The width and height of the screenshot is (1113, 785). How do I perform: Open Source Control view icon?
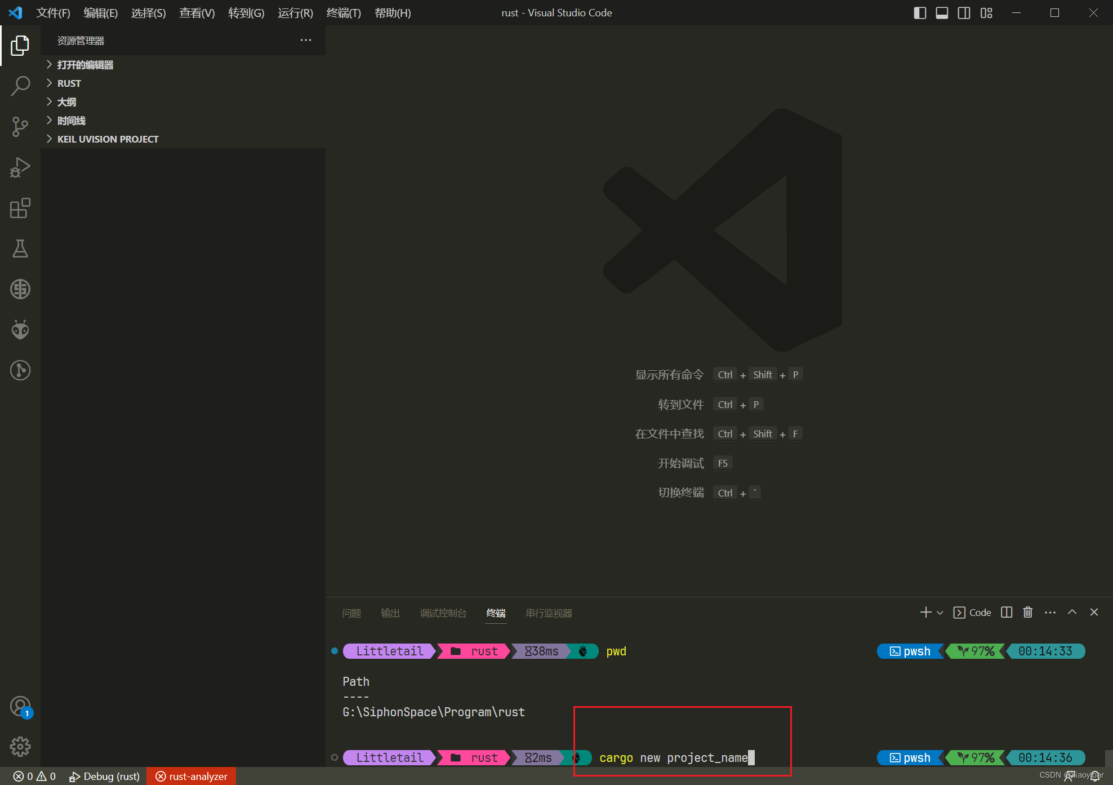point(20,127)
